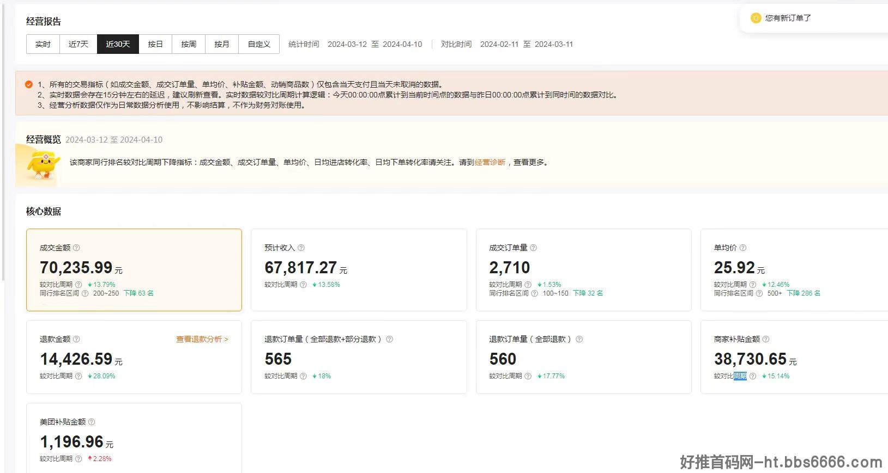Screen dimensions: 888x473
Task: Click help icon next to 成交金额
Action: click(x=76, y=248)
